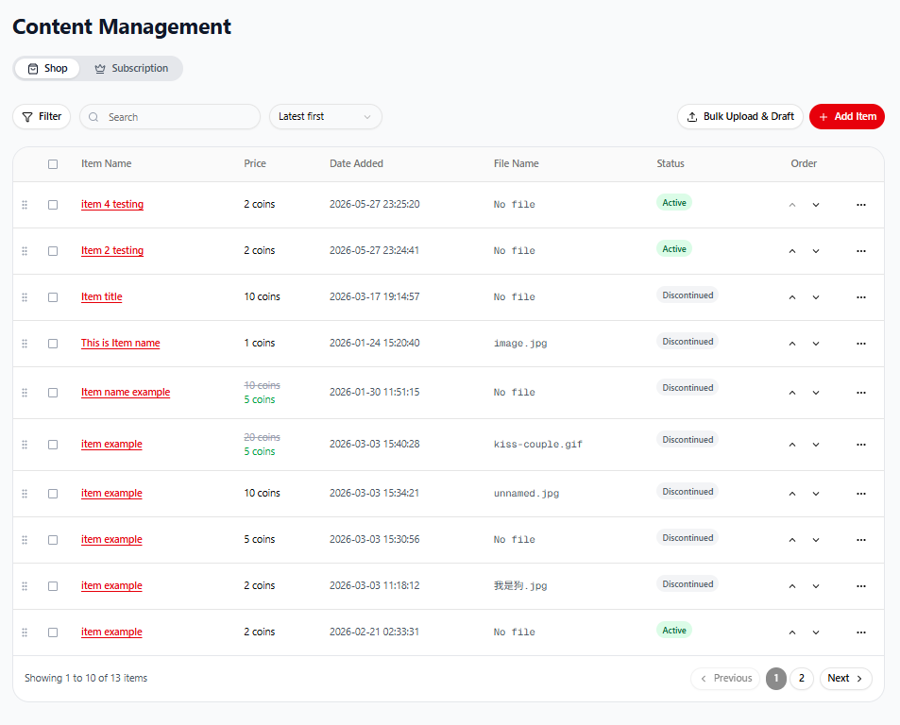This screenshot has height=725, width=900.
Task: Open more options for 'This is Item name'
Action: tap(861, 344)
